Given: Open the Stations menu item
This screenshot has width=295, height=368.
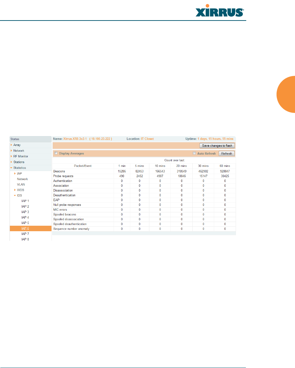Looking at the screenshot, I should pos(19,162).
